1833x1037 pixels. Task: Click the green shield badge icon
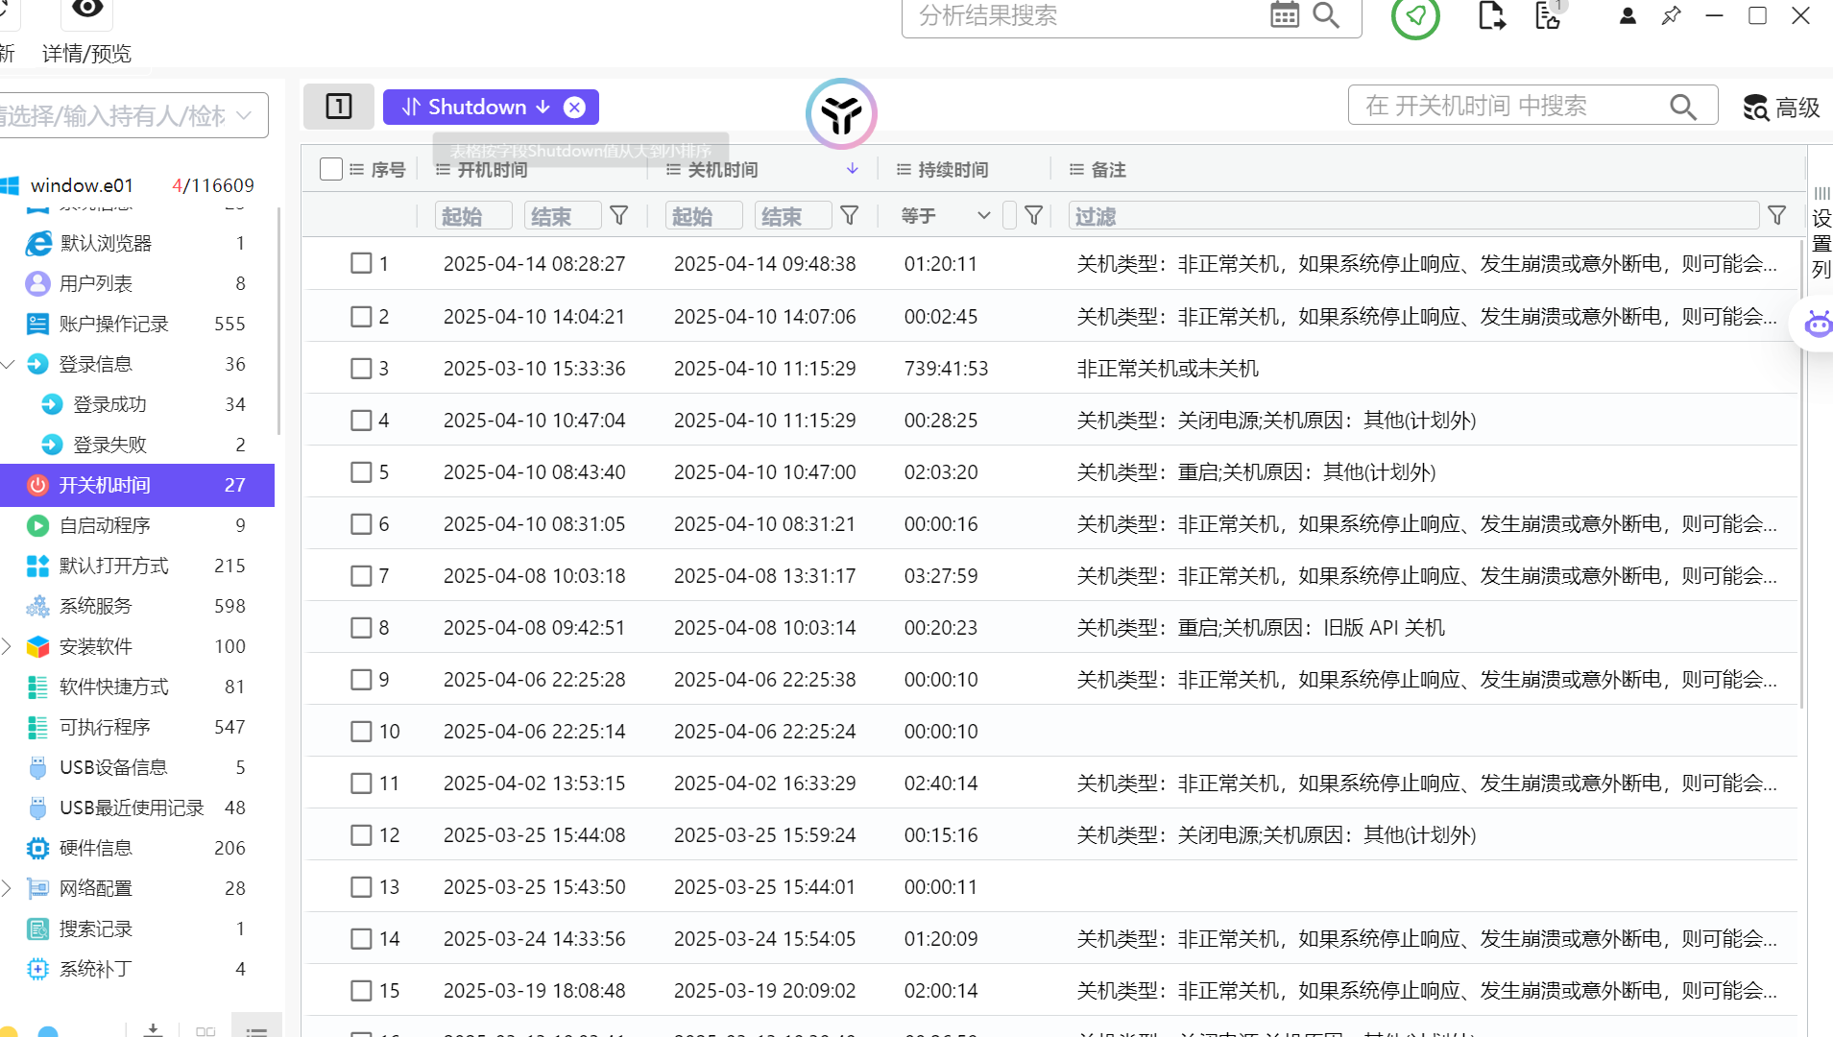coord(1415,15)
